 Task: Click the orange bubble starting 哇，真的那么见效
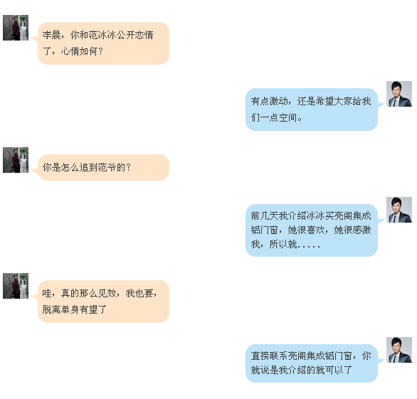(x=103, y=302)
